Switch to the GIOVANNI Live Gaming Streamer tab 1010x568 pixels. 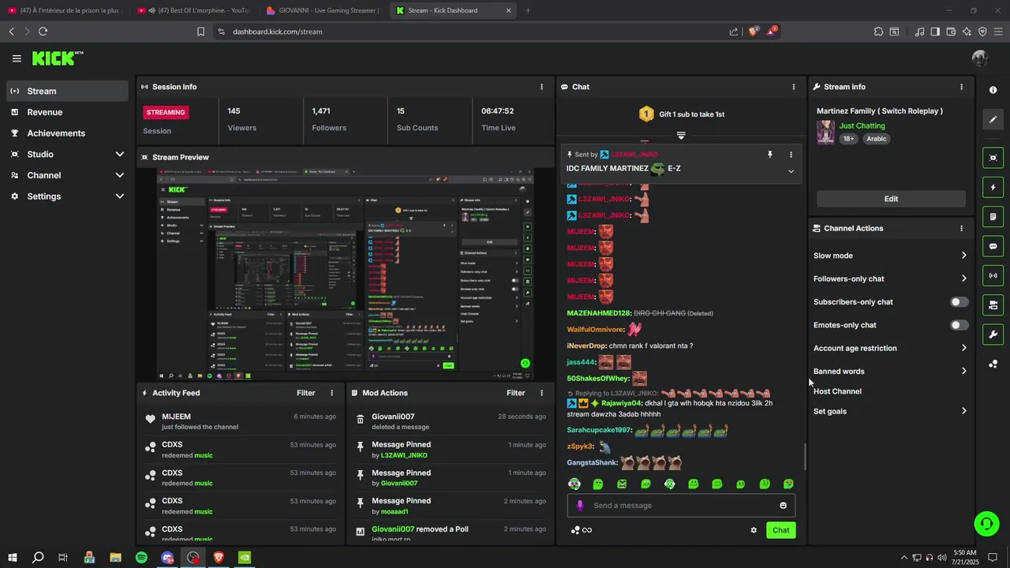323,10
